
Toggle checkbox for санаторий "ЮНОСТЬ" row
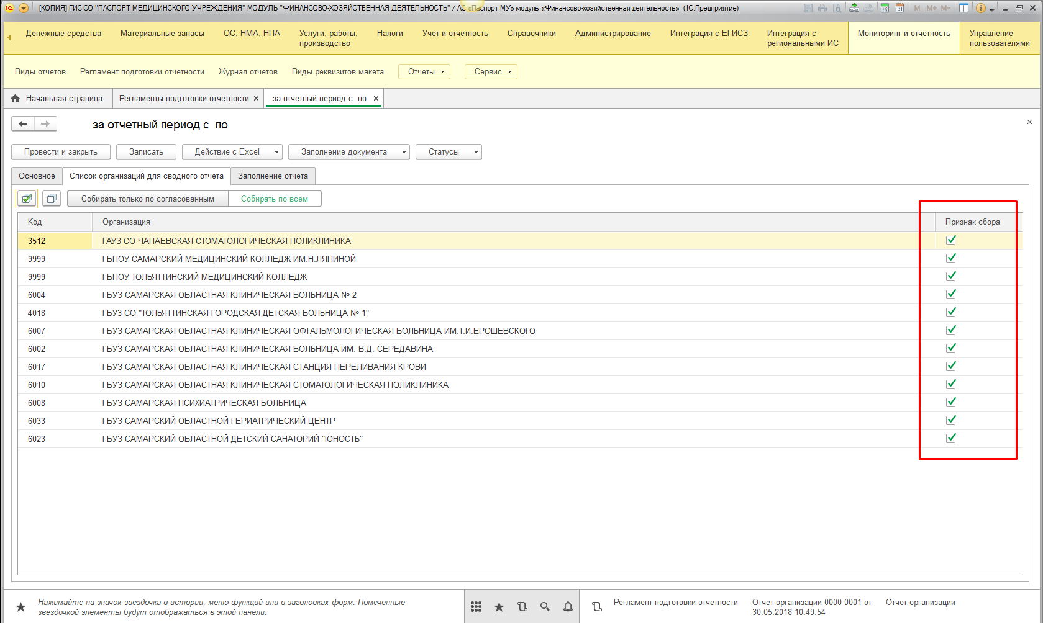click(950, 438)
